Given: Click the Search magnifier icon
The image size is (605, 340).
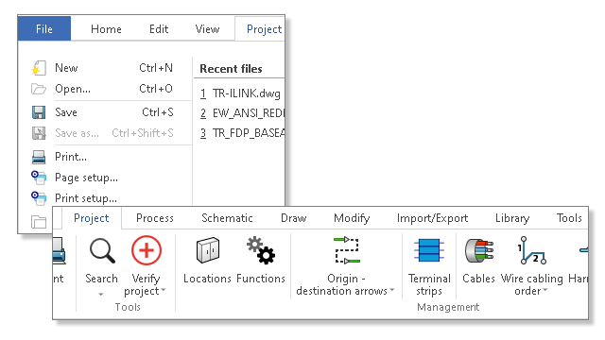Looking at the screenshot, I should click(102, 250).
